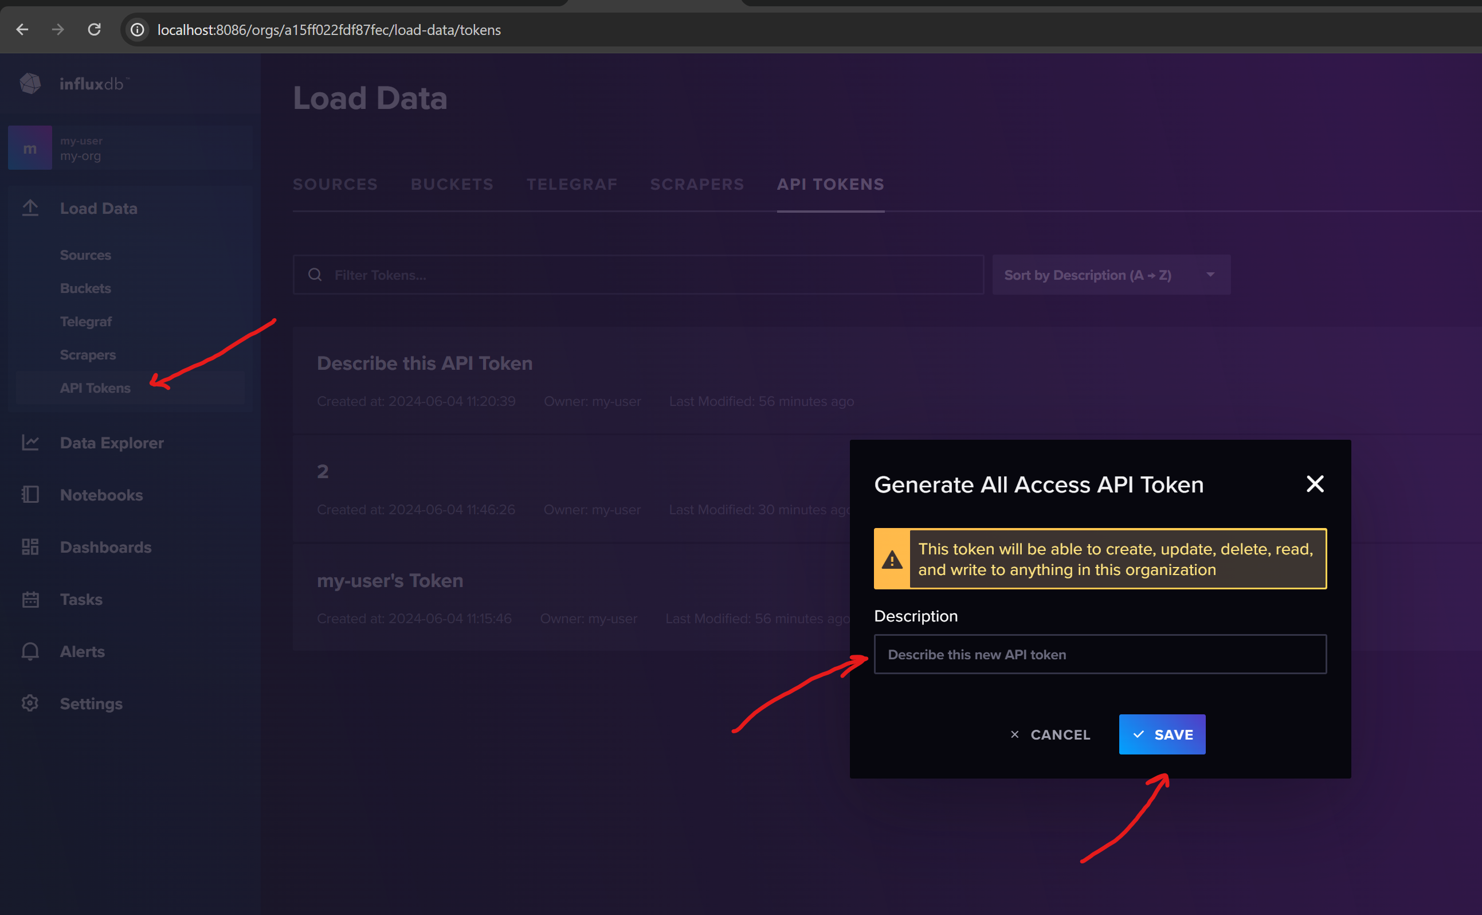Click the Filter Tokens search field
Viewport: 1482px width, 915px height.
tap(638, 275)
